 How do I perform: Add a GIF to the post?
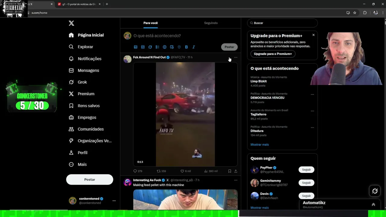[x=143, y=47]
